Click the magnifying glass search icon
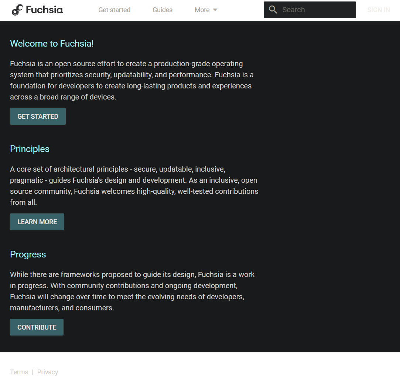 (x=273, y=9)
